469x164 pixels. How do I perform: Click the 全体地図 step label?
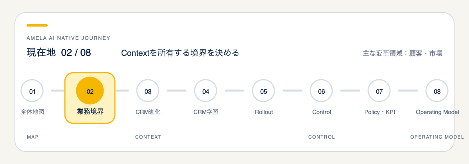(x=32, y=112)
